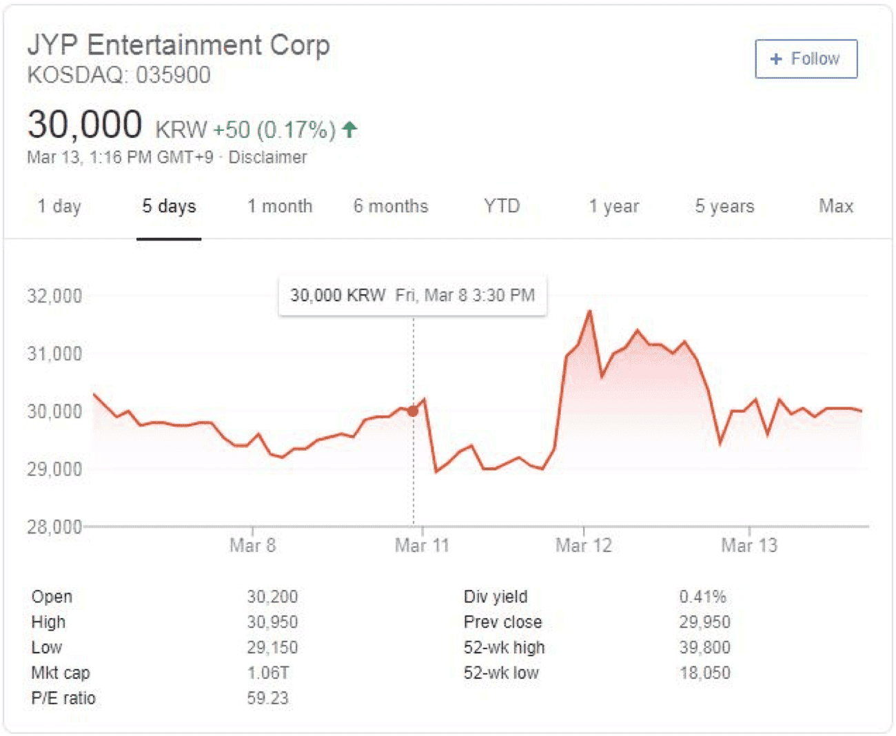
Task: Select the 1 day tab
Action: 59,206
